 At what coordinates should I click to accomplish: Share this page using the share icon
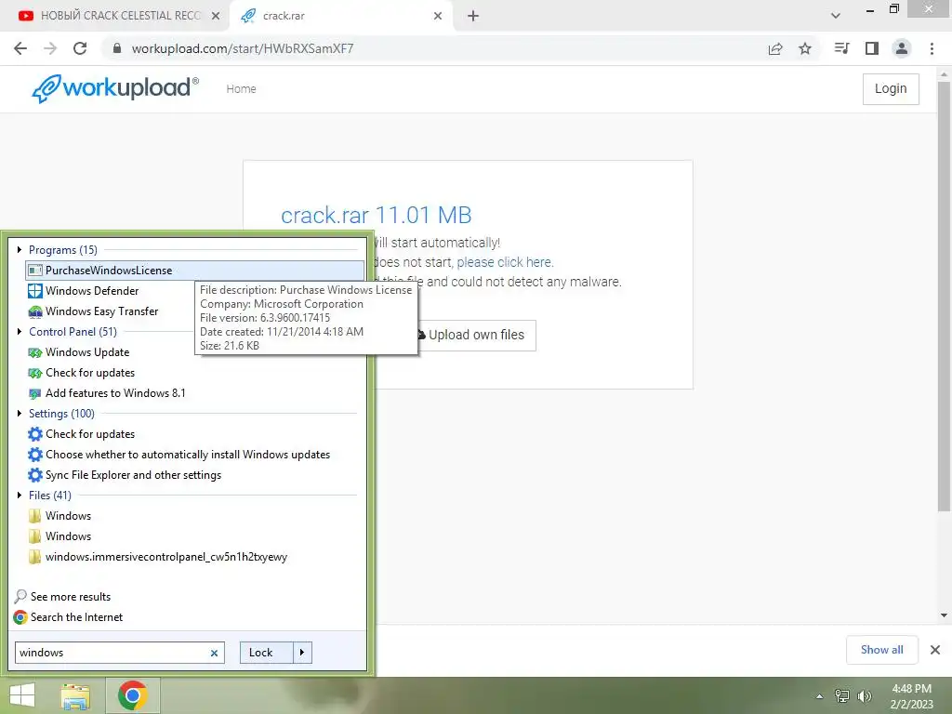tap(775, 48)
